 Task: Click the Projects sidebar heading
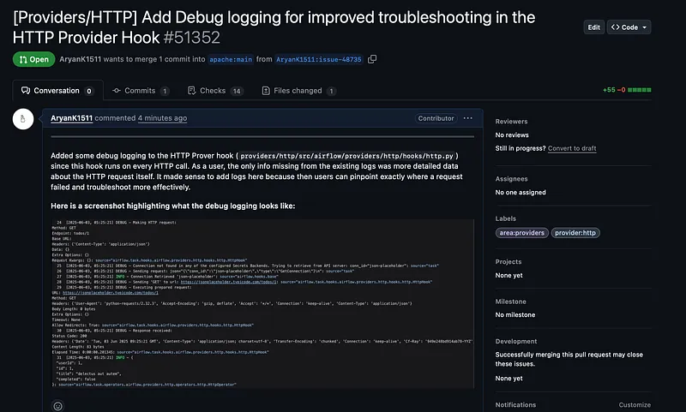[508, 262]
